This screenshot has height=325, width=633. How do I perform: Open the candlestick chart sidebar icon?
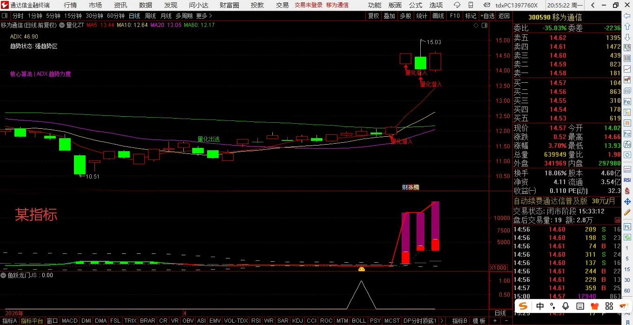(x=627, y=79)
